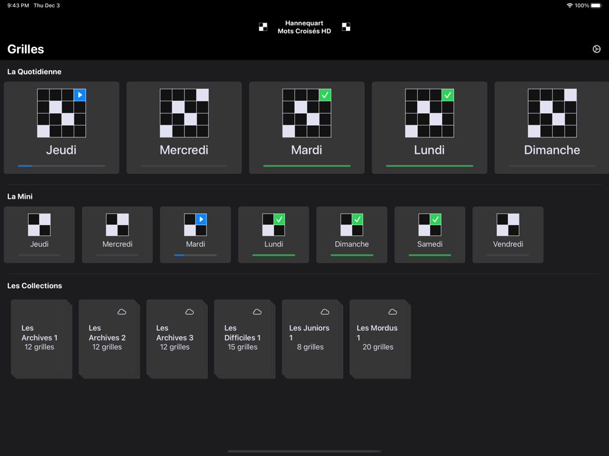Click the Mercredi label in La Quotidienne
This screenshot has height=456, width=609.
coord(184,150)
